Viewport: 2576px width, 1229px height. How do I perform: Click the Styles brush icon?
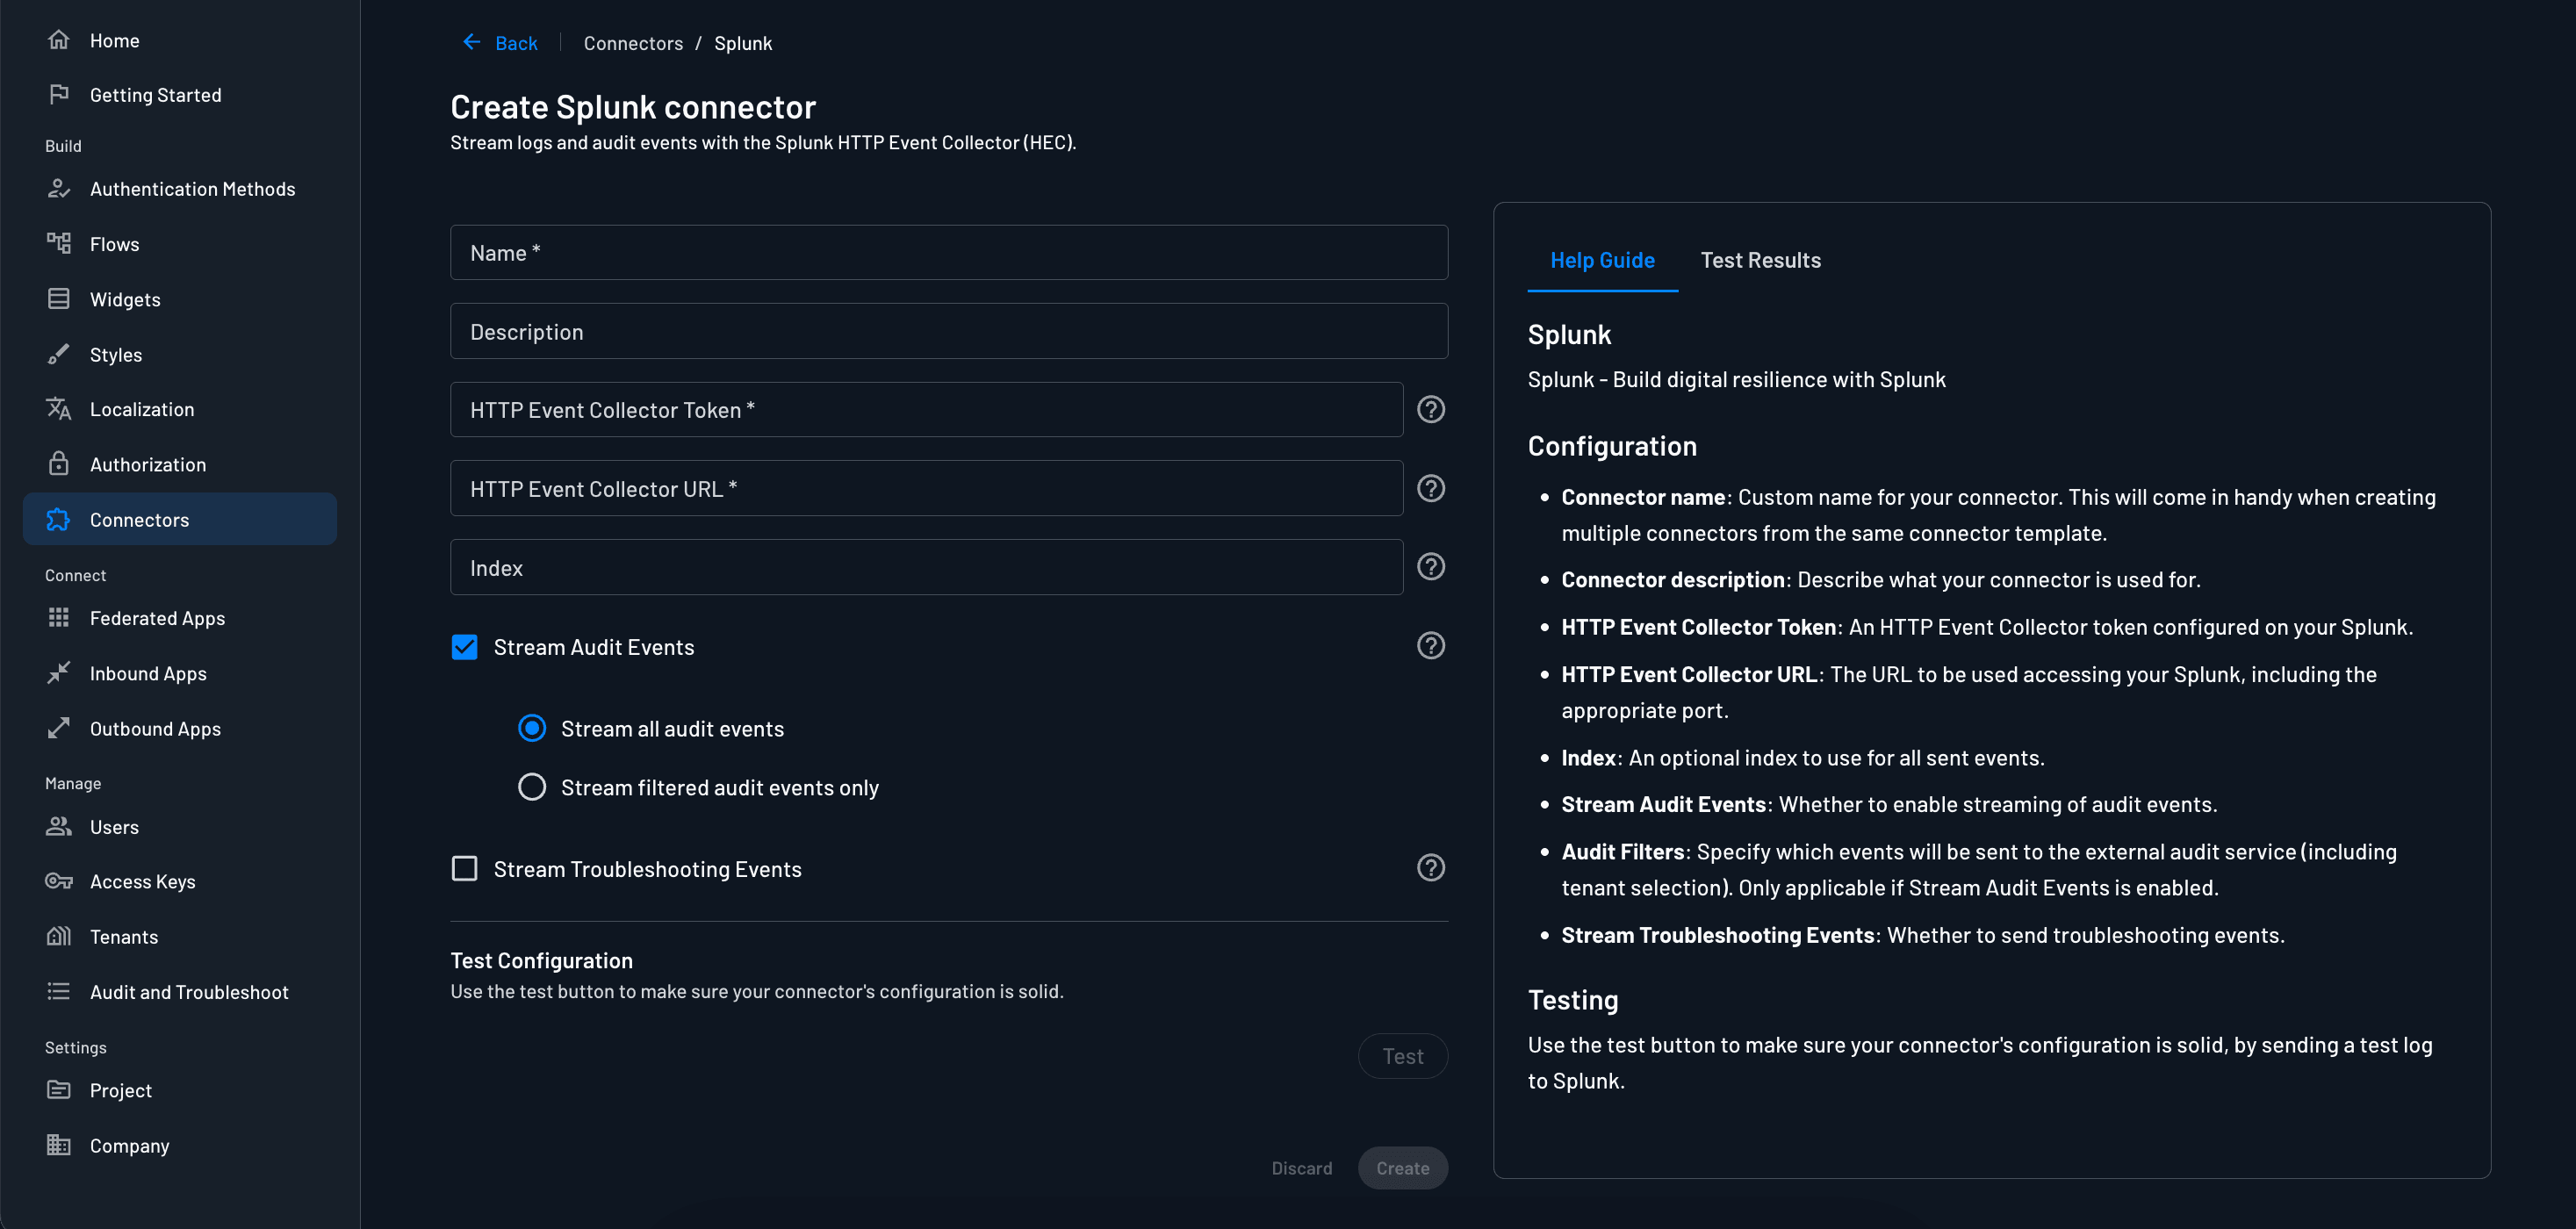tap(58, 354)
